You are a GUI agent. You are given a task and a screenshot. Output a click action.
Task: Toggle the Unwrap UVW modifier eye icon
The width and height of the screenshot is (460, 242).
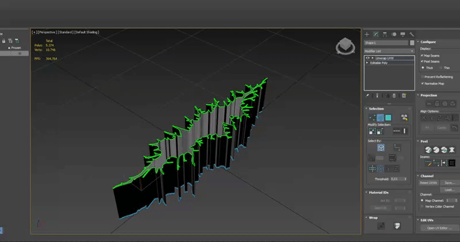coord(367,58)
